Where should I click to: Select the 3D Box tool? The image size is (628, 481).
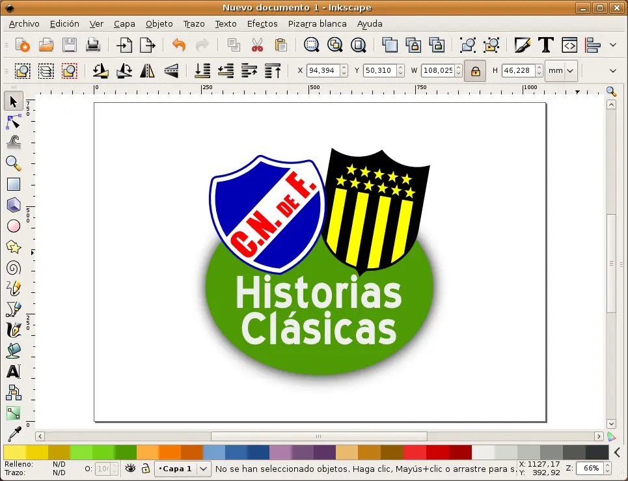tap(14, 205)
